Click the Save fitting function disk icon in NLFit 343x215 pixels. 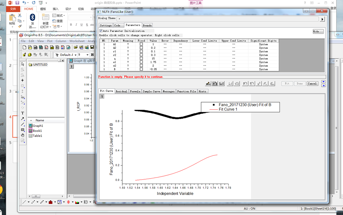tap(222, 84)
